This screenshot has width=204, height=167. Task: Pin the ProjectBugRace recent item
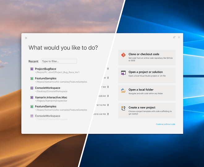[x=108, y=69]
